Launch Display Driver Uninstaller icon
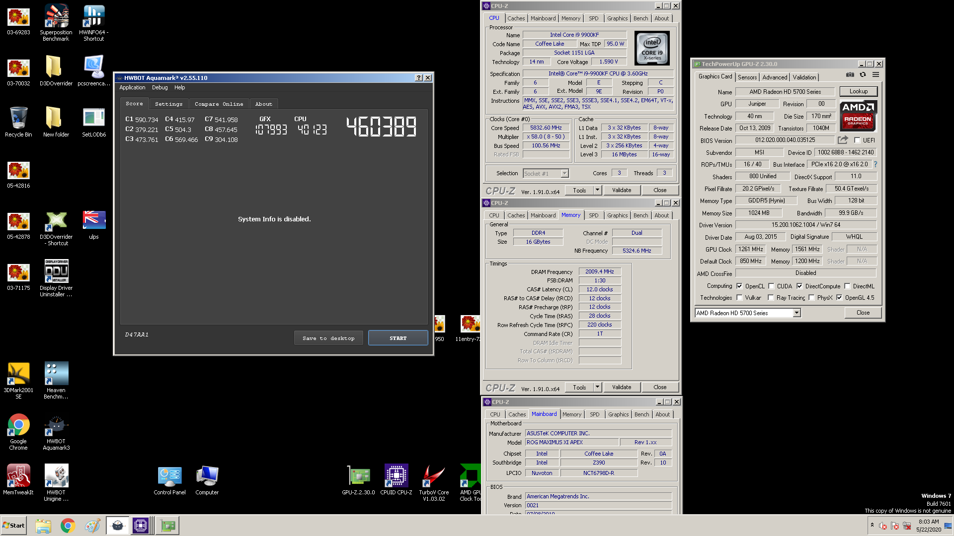Image resolution: width=954 pixels, height=536 pixels. click(x=56, y=278)
